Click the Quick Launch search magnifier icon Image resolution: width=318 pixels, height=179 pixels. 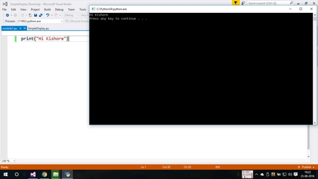[x=291, y=3]
